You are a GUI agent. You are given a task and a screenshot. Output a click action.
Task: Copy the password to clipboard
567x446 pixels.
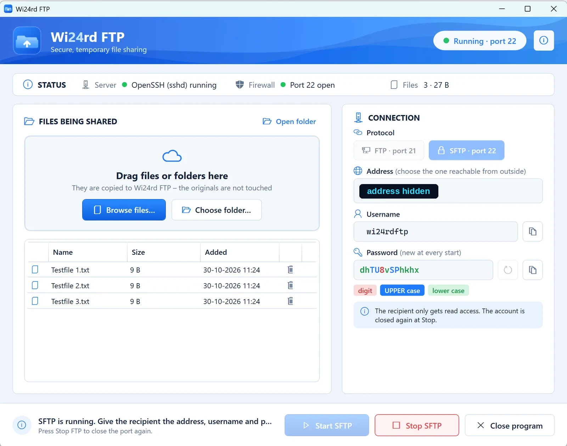(x=532, y=270)
